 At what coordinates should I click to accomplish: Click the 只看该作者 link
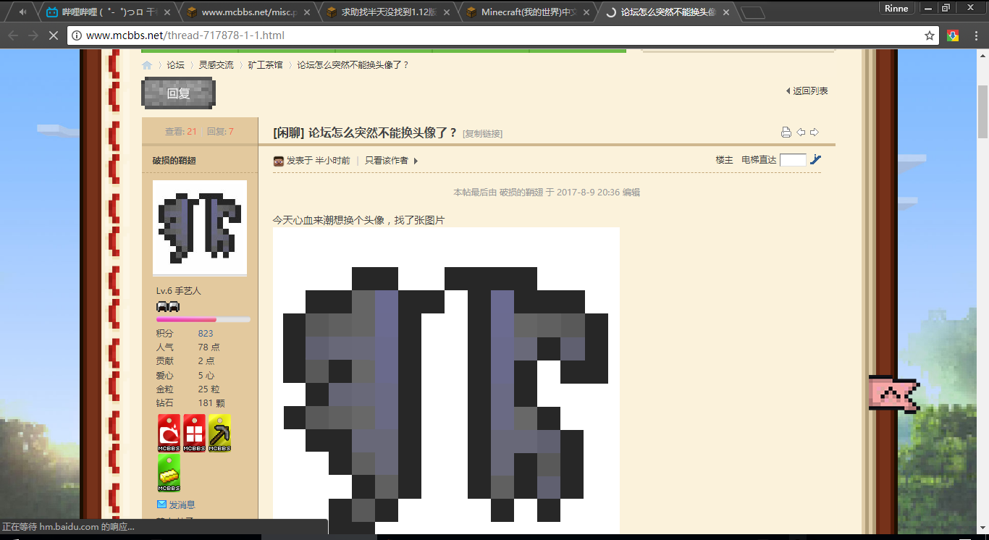pos(387,161)
